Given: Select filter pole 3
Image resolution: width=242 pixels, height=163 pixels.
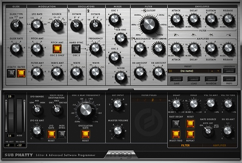Looking at the screenshot, I should (152, 100).
